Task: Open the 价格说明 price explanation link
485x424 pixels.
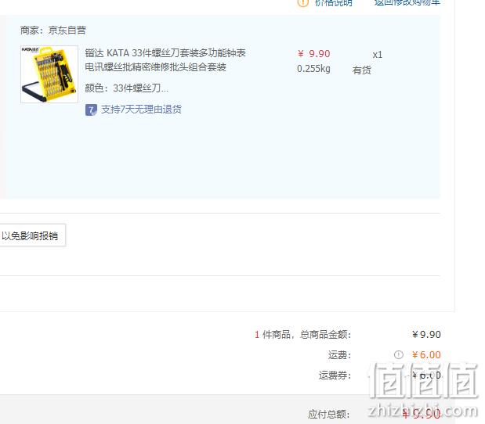Action: click(x=334, y=2)
